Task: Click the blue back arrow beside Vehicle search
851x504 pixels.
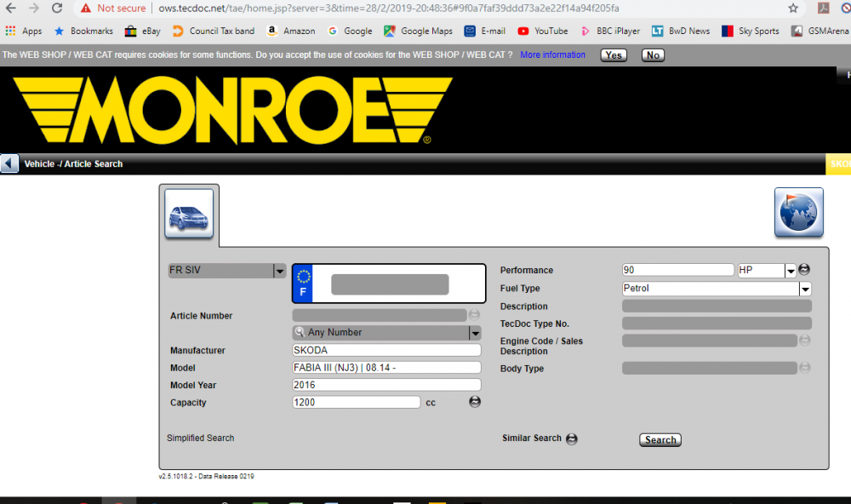Action: pos(9,163)
